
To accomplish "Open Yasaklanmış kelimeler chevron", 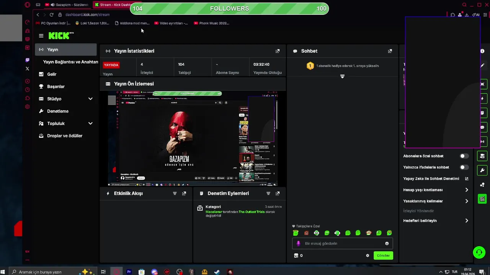I will click(x=467, y=201).
